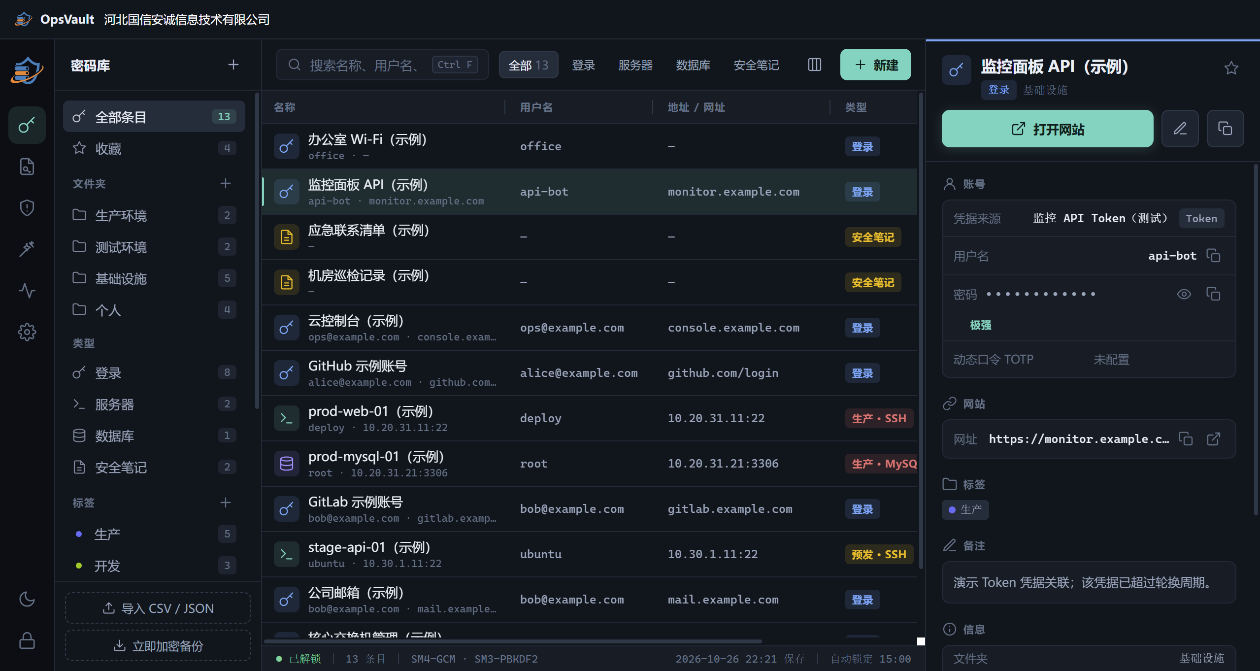Click terminal icon of stage-api-01 row

287,554
